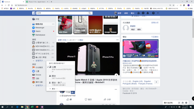Image resolution: width=194 pixels, height=109 pixels.
Task: Open friend requests icon in header
Action: click(x=138, y=13)
